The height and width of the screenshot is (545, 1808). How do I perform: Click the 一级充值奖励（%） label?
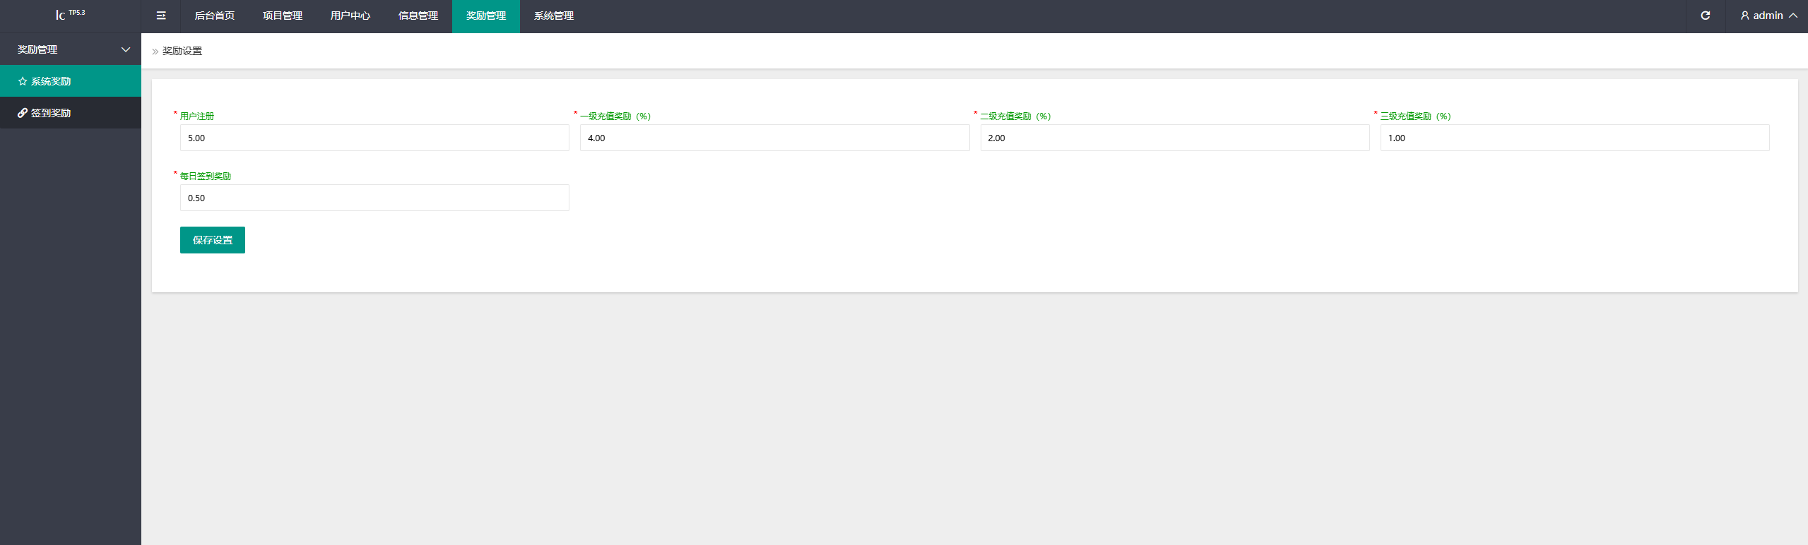pyautogui.click(x=615, y=116)
